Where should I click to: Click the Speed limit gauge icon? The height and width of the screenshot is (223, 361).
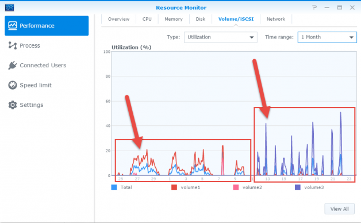pos(13,85)
